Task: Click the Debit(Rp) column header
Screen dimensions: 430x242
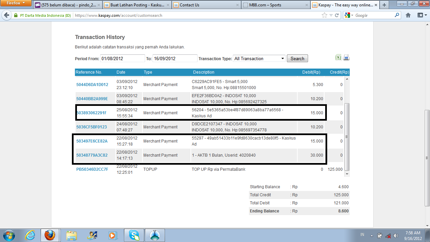Action: click(311, 72)
